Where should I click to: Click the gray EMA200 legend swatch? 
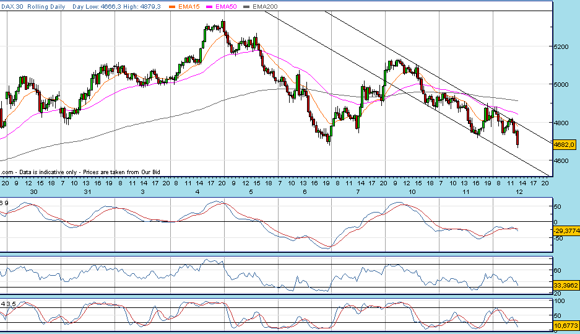point(246,7)
